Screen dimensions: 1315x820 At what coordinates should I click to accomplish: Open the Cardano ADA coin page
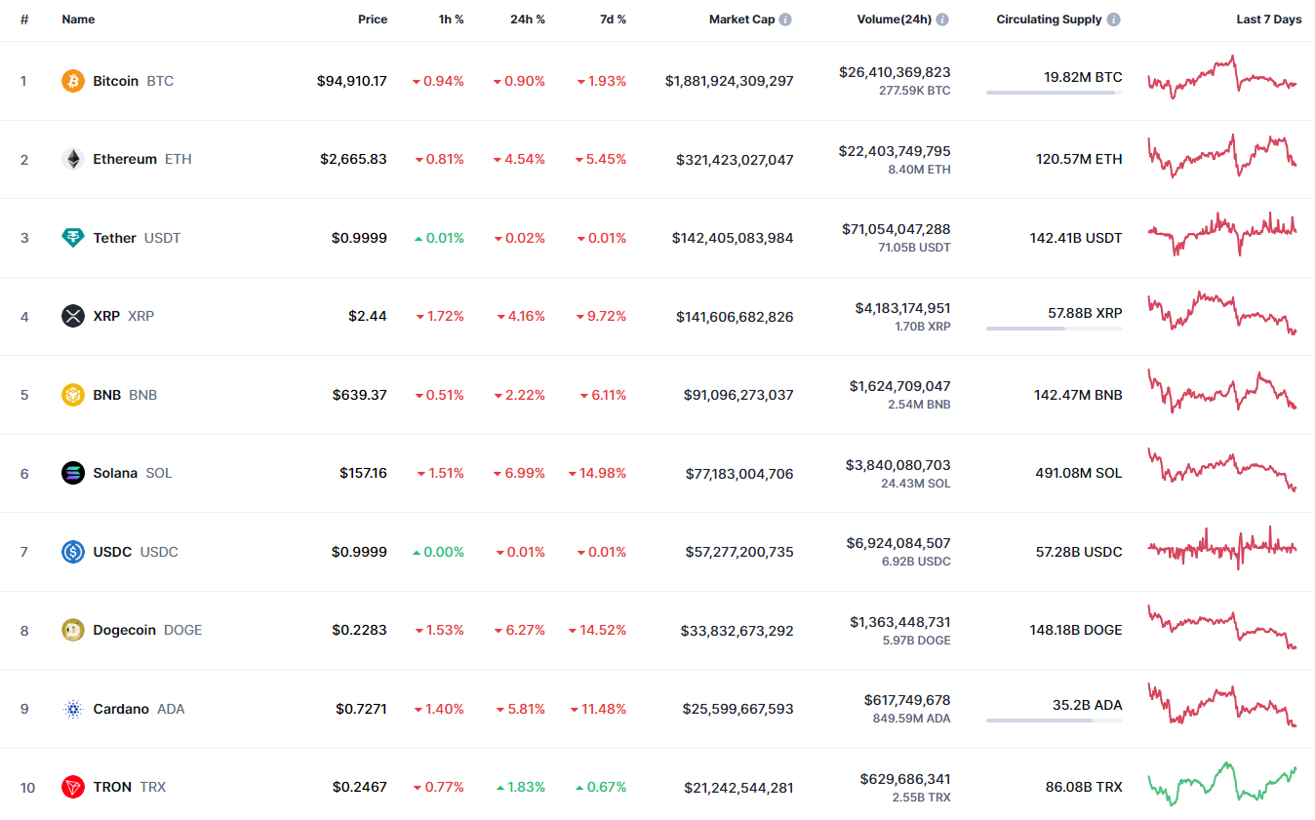pyautogui.click(x=121, y=709)
